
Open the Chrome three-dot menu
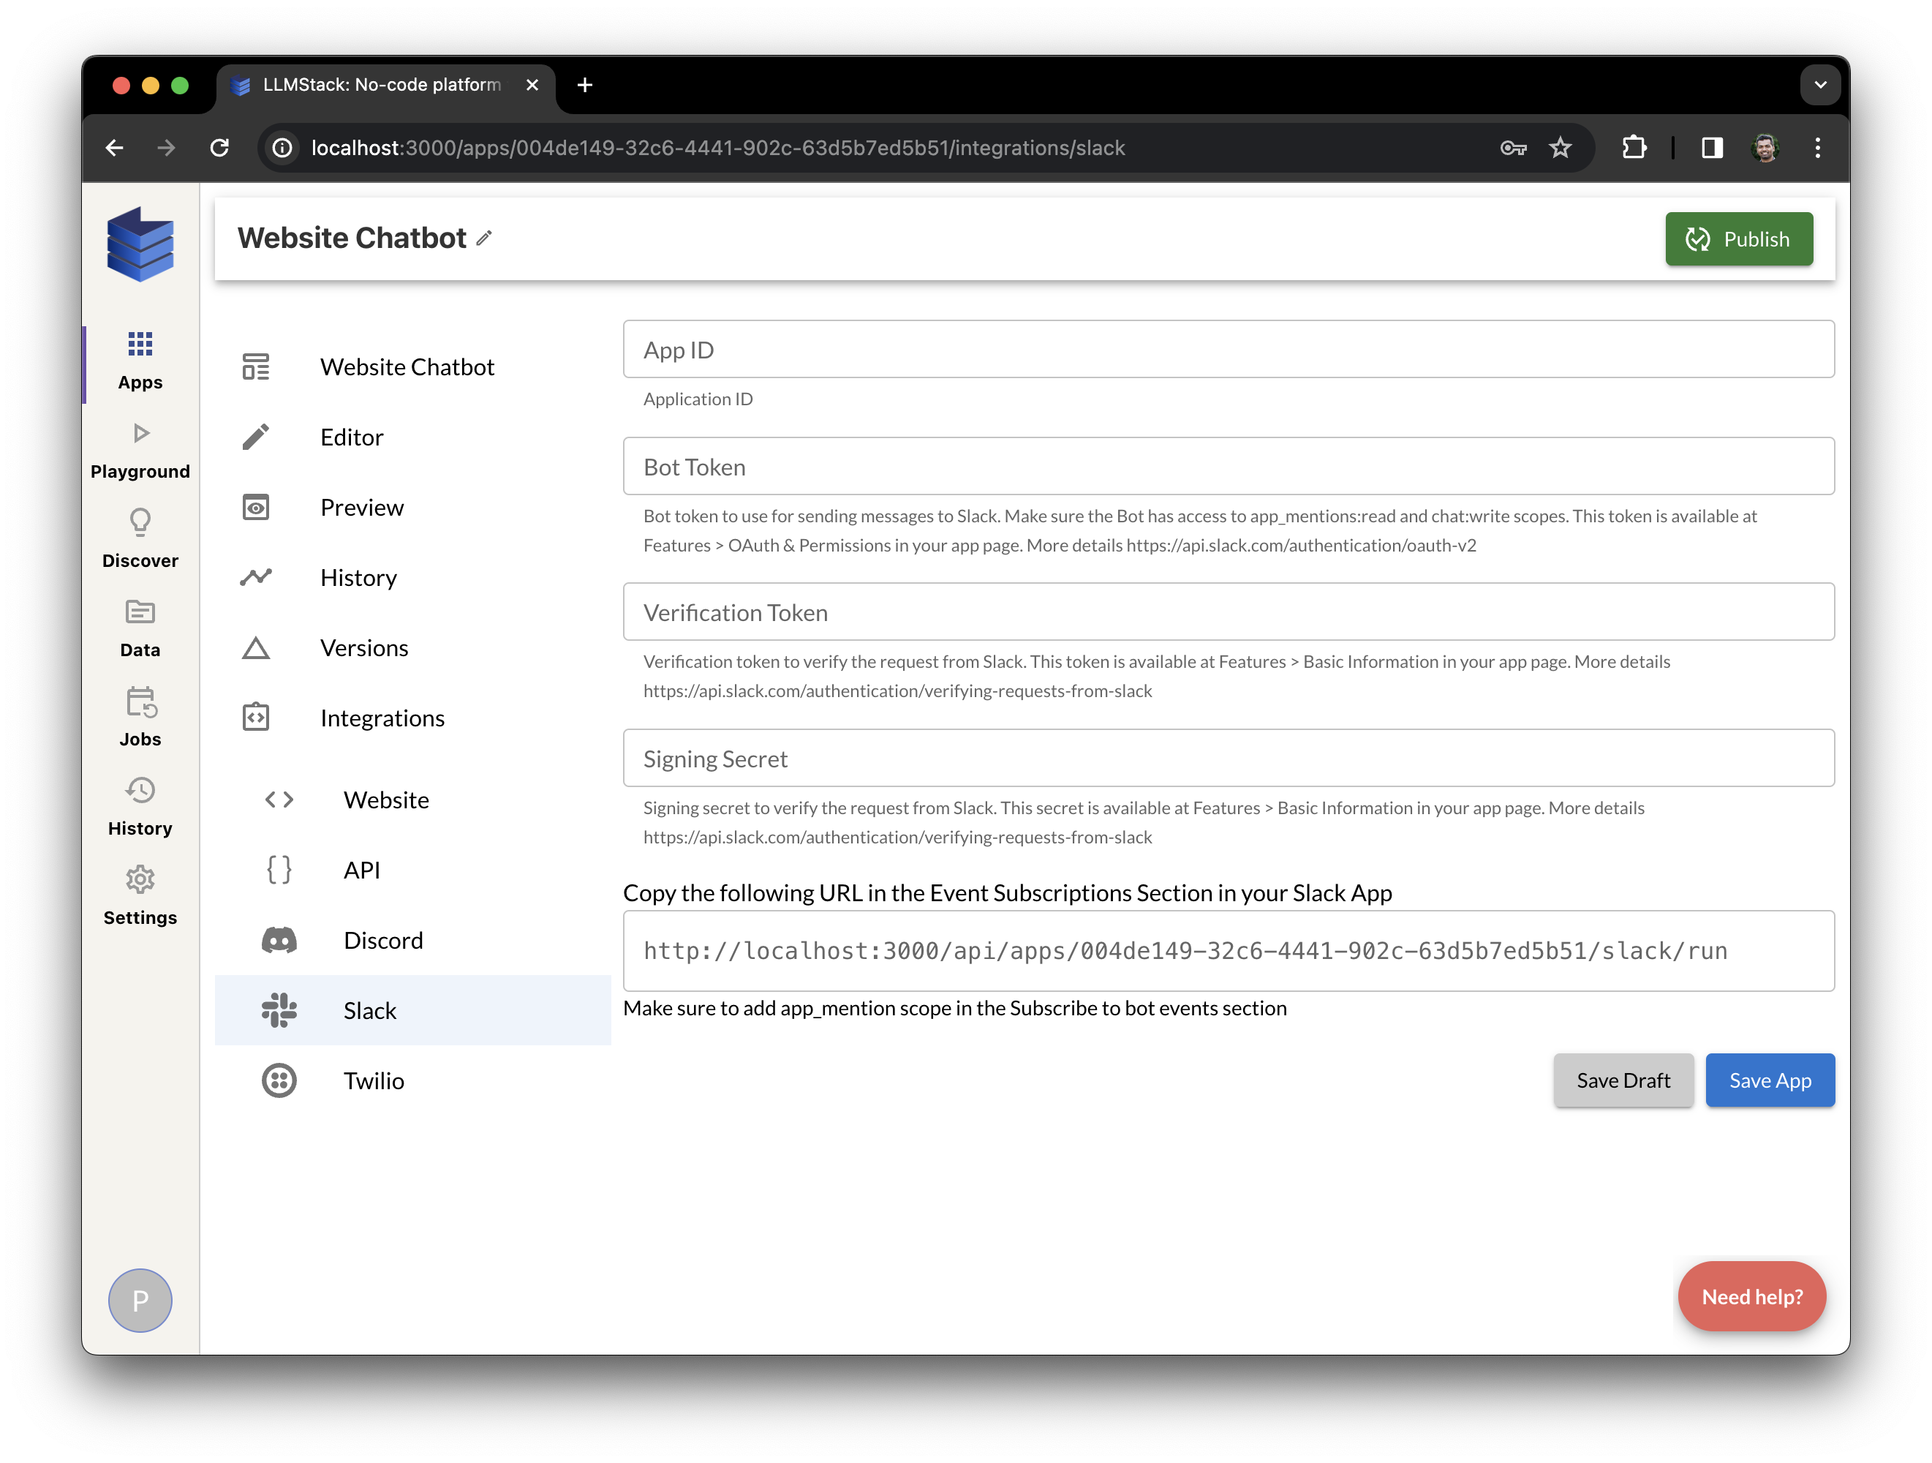point(1819,148)
